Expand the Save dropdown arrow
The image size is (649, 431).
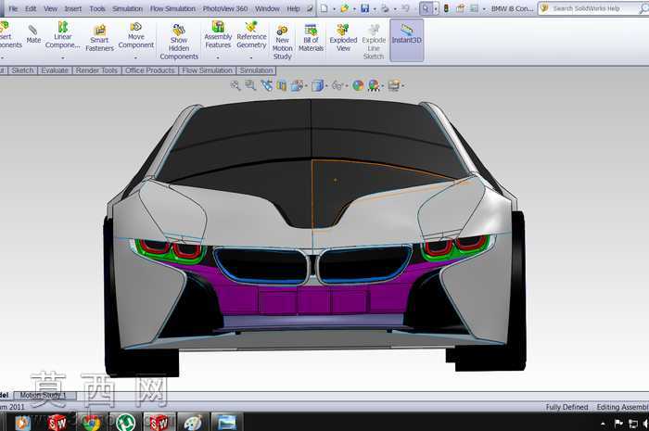[375, 8]
